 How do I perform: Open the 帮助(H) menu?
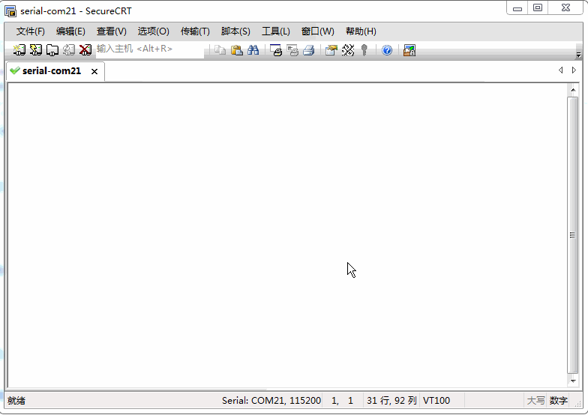(361, 31)
